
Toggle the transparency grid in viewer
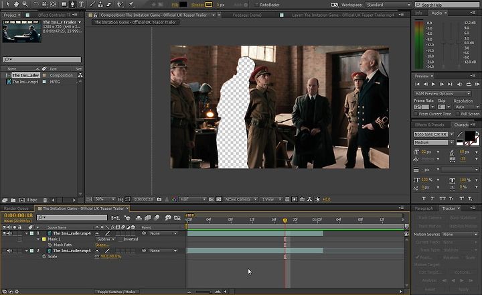pyautogui.click(x=218, y=199)
